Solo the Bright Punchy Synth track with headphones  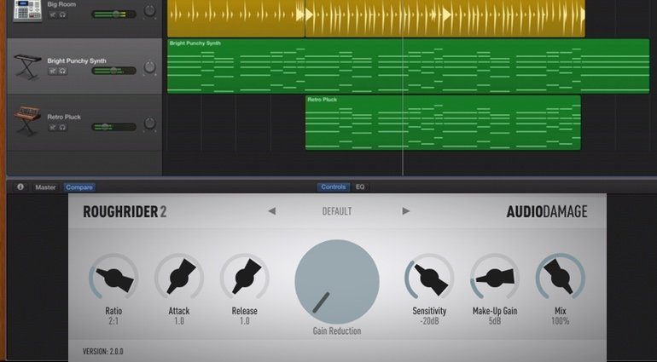pyautogui.click(x=62, y=72)
